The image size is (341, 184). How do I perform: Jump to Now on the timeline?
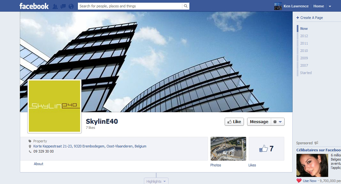[304, 28]
